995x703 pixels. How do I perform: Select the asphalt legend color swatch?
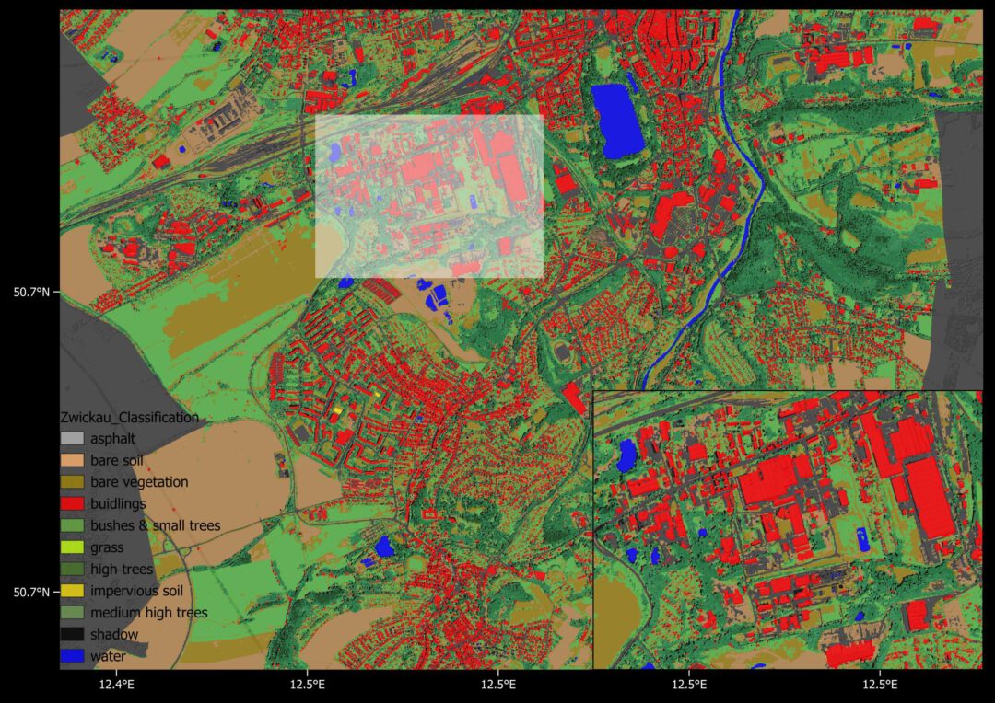coord(71,439)
